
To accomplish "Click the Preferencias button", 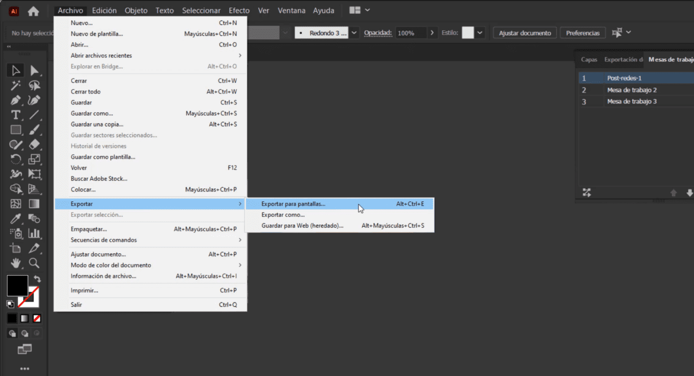I will (x=582, y=32).
